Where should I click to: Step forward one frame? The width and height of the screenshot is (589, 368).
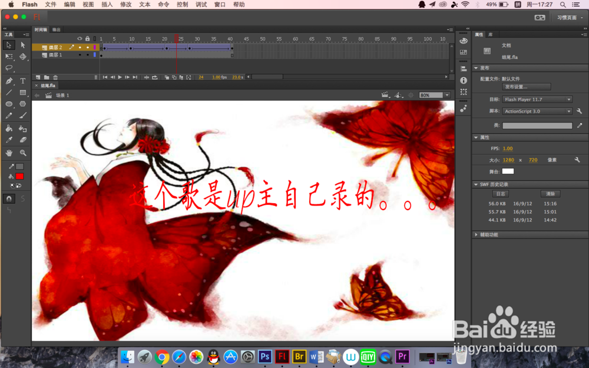(127, 77)
